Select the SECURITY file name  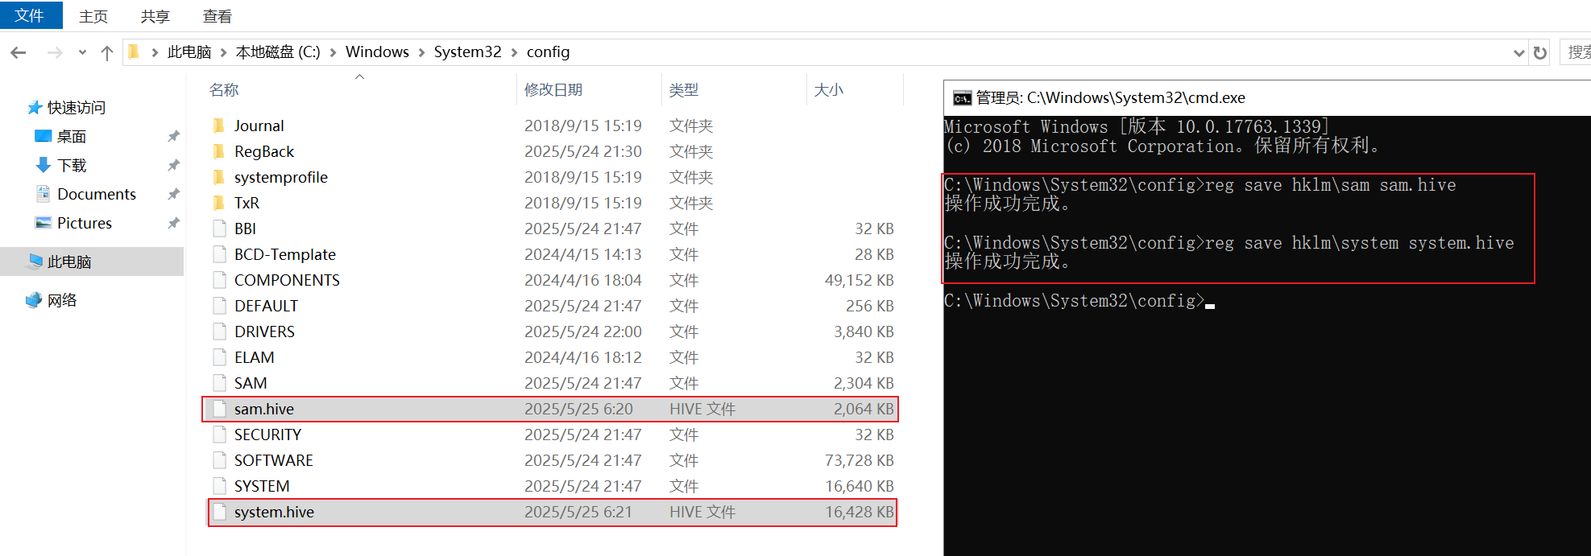coord(267,435)
